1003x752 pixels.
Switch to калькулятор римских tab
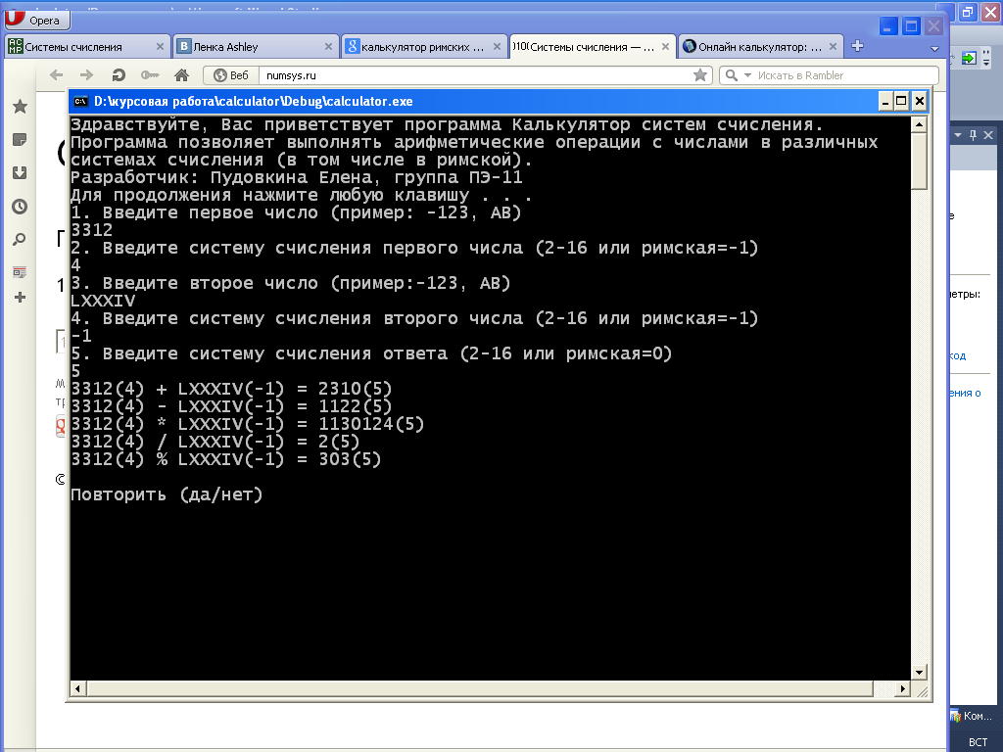[423, 47]
